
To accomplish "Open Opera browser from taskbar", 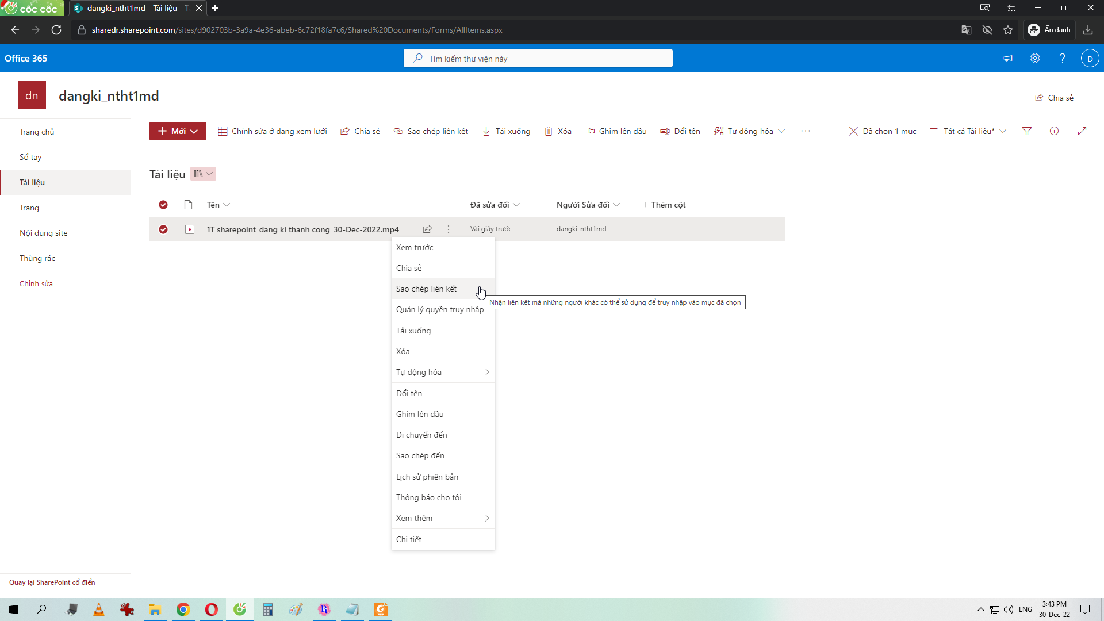I will 211,609.
